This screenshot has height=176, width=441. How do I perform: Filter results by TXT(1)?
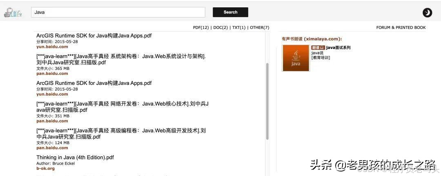click(239, 27)
